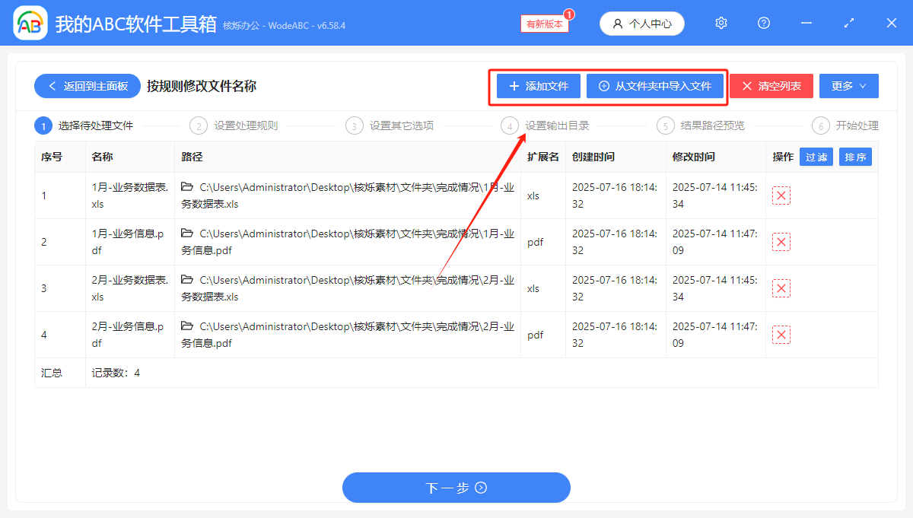
Task: Click the fullscreen expand arrow icon
Action: point(848,23)
